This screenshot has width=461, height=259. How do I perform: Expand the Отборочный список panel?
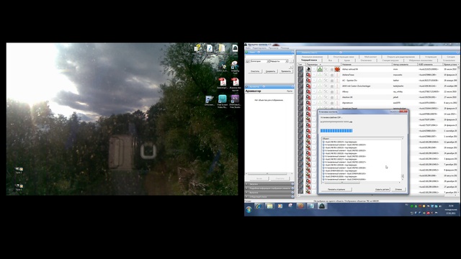click(x=269, y=196)
